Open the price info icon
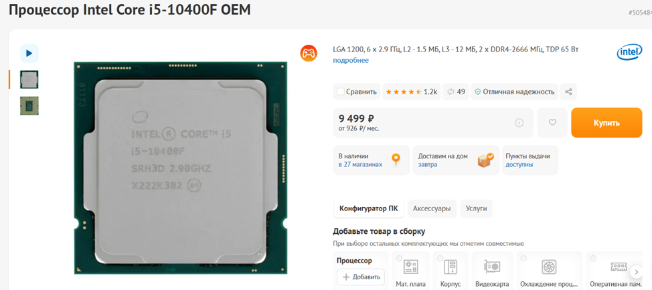 pyautogui.click(x=519, y=123)
